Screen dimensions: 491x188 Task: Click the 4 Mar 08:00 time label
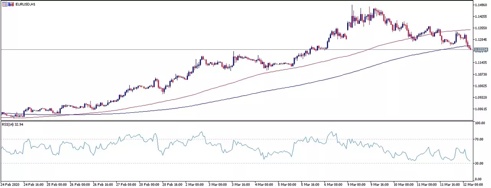265,184
